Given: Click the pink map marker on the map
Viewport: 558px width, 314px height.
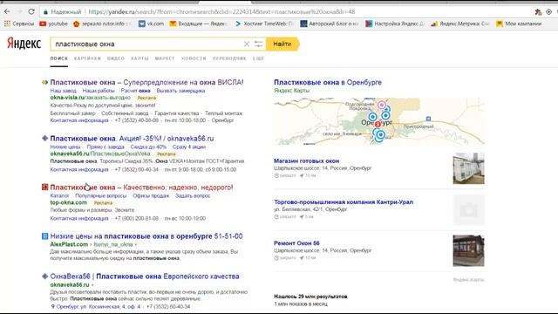Looking at the screenshot, I should coord(382,105).
